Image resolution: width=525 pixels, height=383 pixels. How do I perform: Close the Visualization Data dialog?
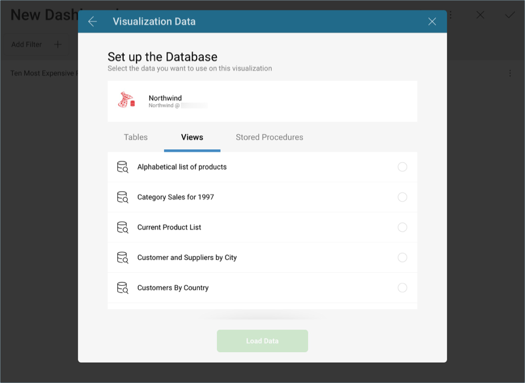coord(432,22)
